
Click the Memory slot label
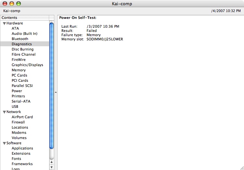click(73, 39)
